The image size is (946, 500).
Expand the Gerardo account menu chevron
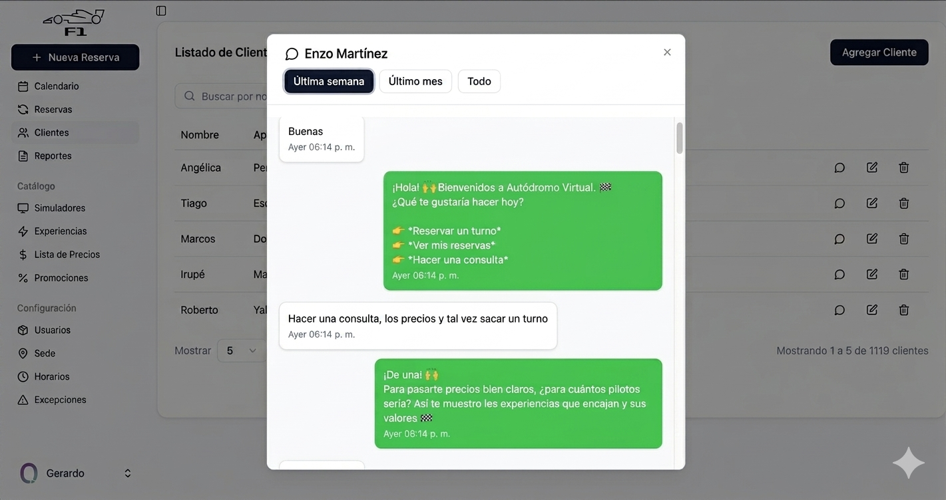tap(127, 473)
